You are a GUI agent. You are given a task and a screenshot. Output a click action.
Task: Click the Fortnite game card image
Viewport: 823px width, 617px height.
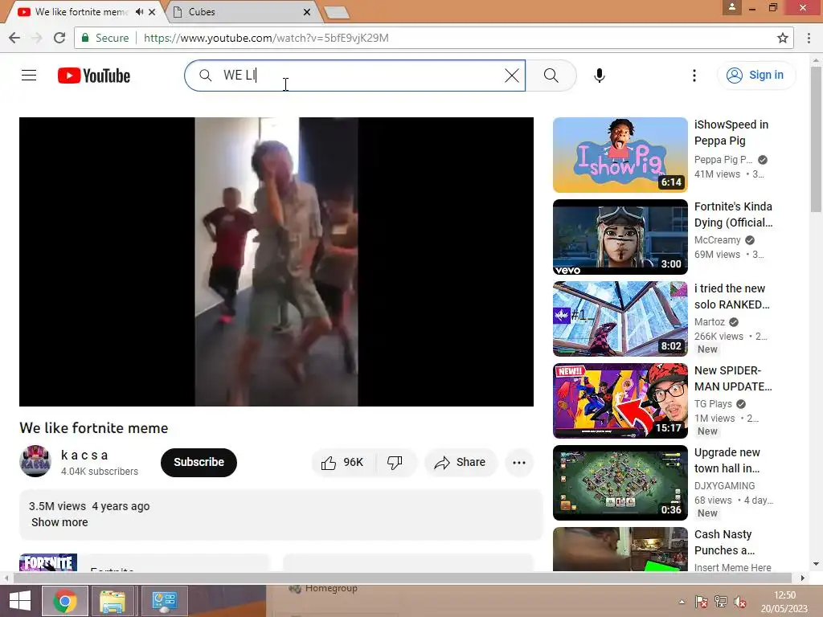click(x=48, y=562)
